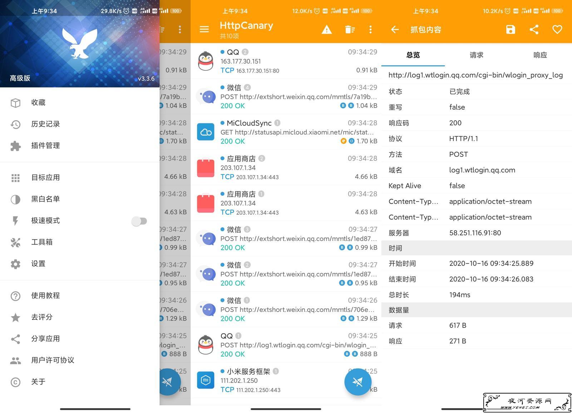
Task: Click the clear-list trash icon
Action: click(350, 29)
